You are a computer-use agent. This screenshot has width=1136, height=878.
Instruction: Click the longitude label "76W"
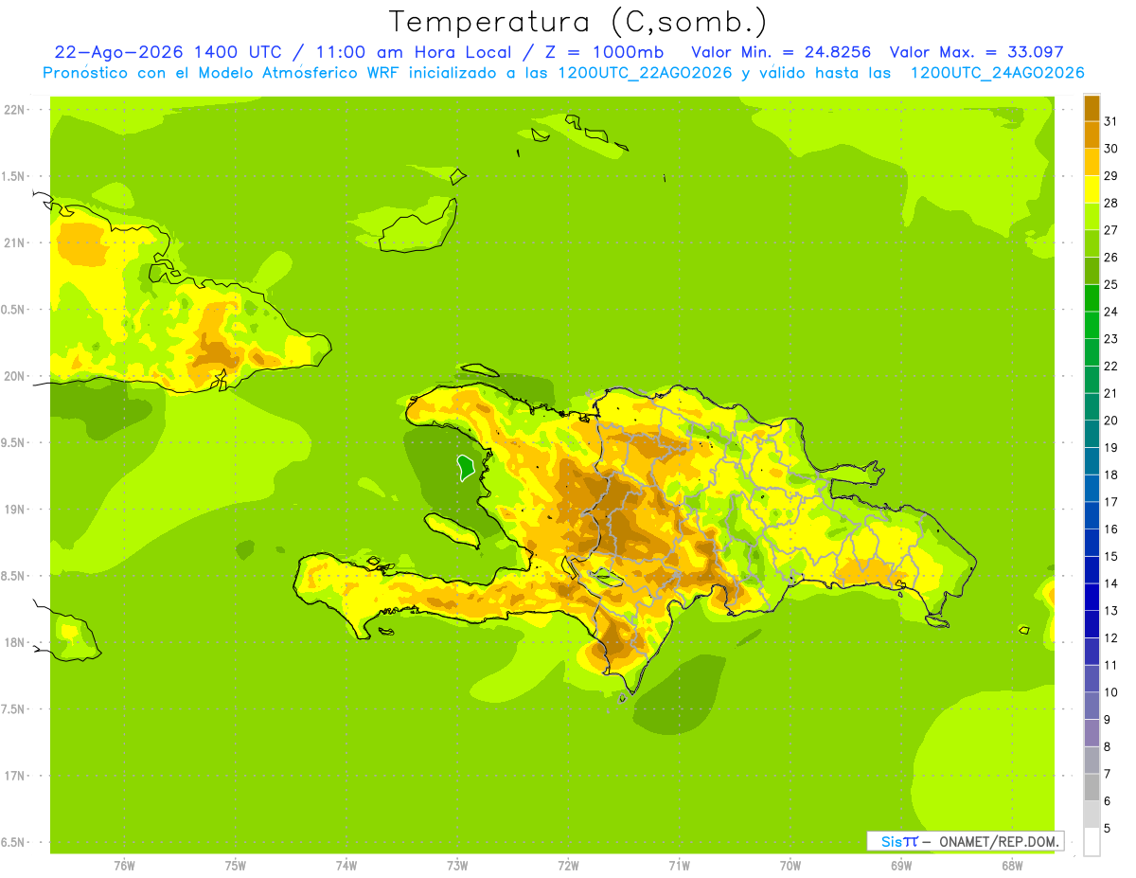(124, 866)
